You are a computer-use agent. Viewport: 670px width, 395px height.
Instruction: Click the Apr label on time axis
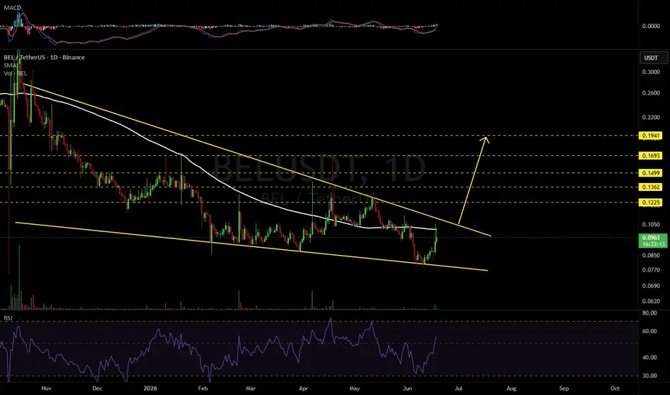click(303, 389)
